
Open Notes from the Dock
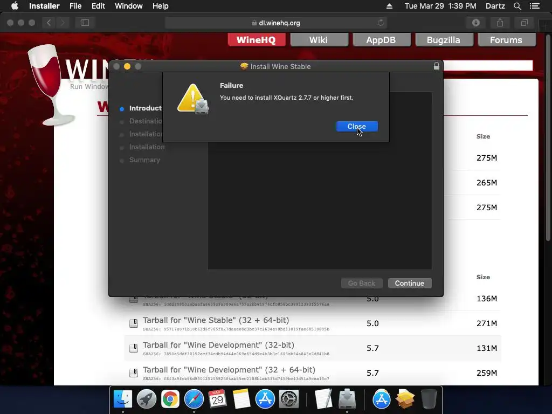241,399
